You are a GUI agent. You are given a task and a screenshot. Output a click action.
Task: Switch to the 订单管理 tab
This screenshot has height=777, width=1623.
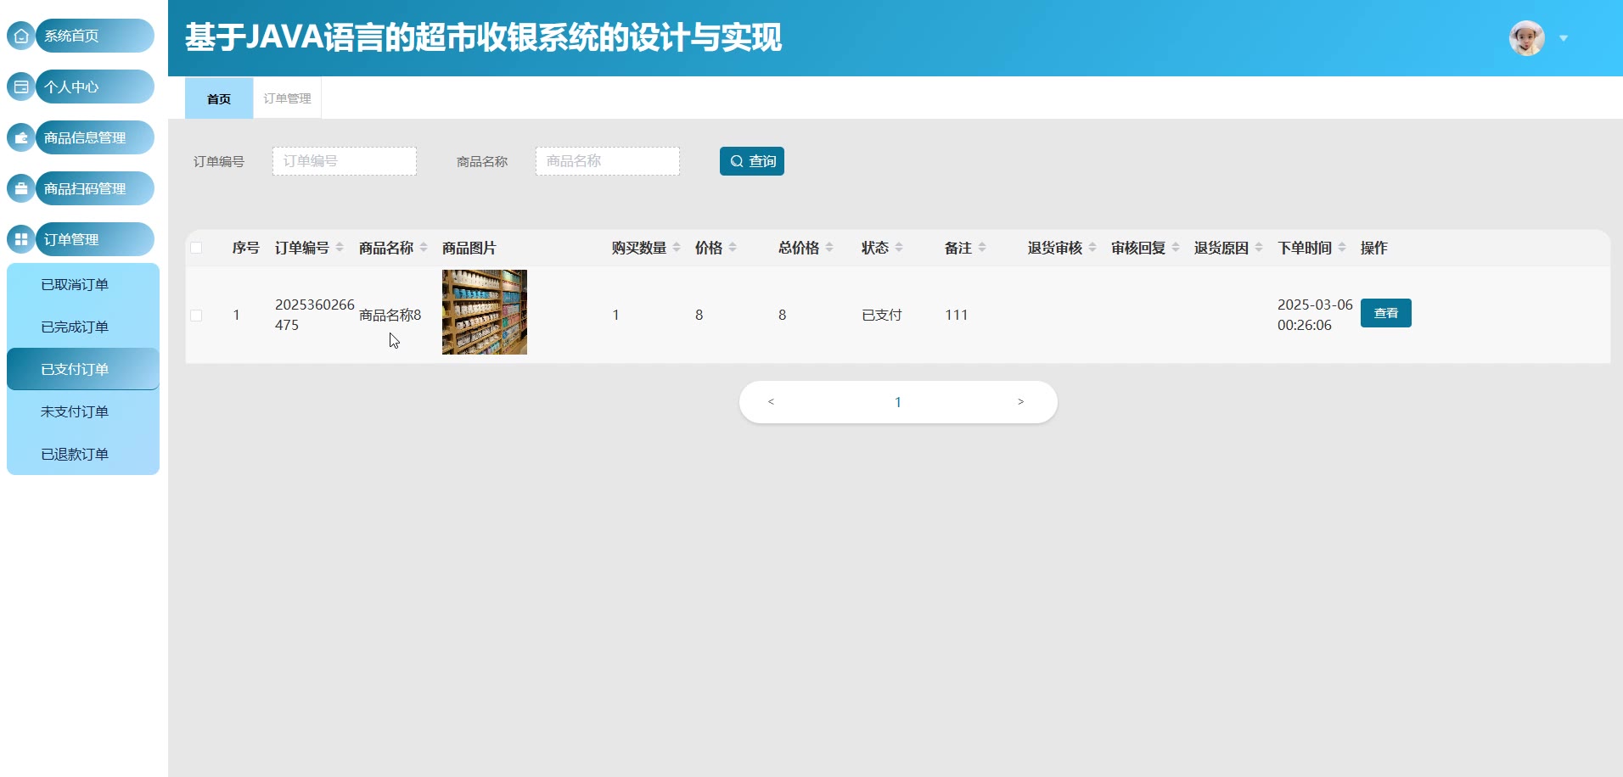287,98
